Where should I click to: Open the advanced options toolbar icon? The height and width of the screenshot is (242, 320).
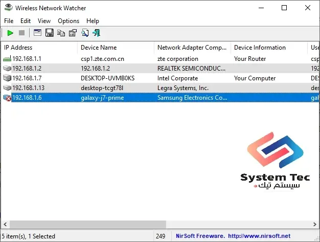pos(37,33)
